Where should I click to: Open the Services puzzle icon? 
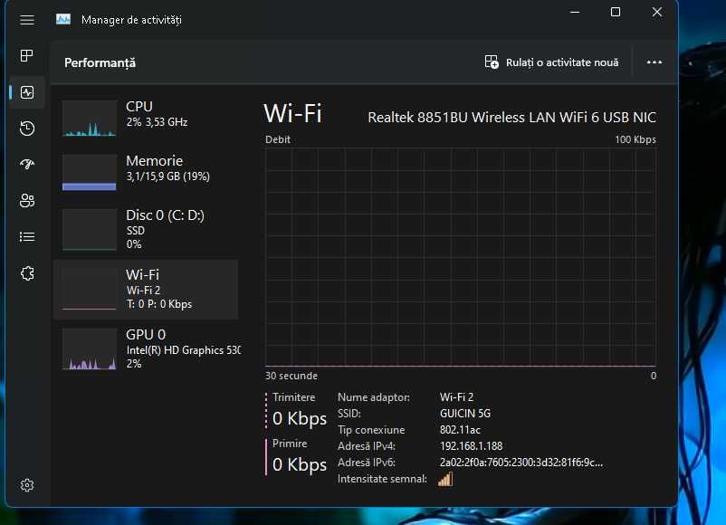click(27, 273)
